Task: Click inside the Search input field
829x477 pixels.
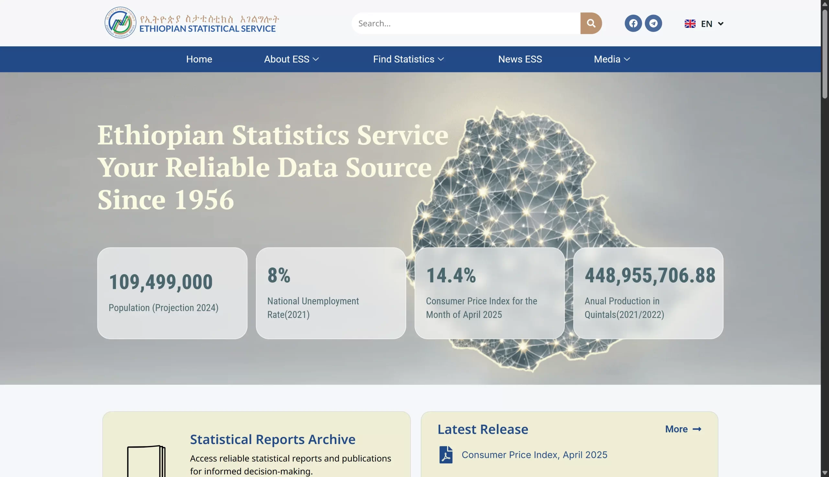Action: 466,23
